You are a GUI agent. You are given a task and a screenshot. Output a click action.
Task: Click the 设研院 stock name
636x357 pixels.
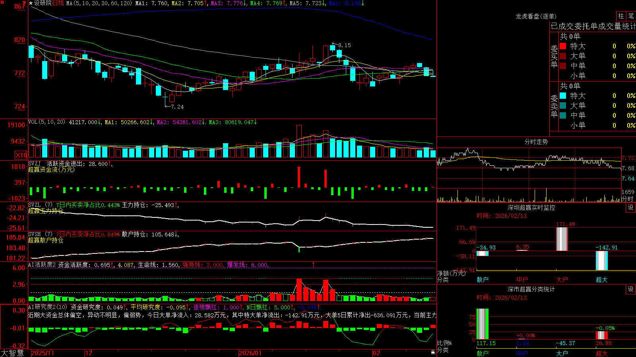pyautogui.click(x=43, y=3)
